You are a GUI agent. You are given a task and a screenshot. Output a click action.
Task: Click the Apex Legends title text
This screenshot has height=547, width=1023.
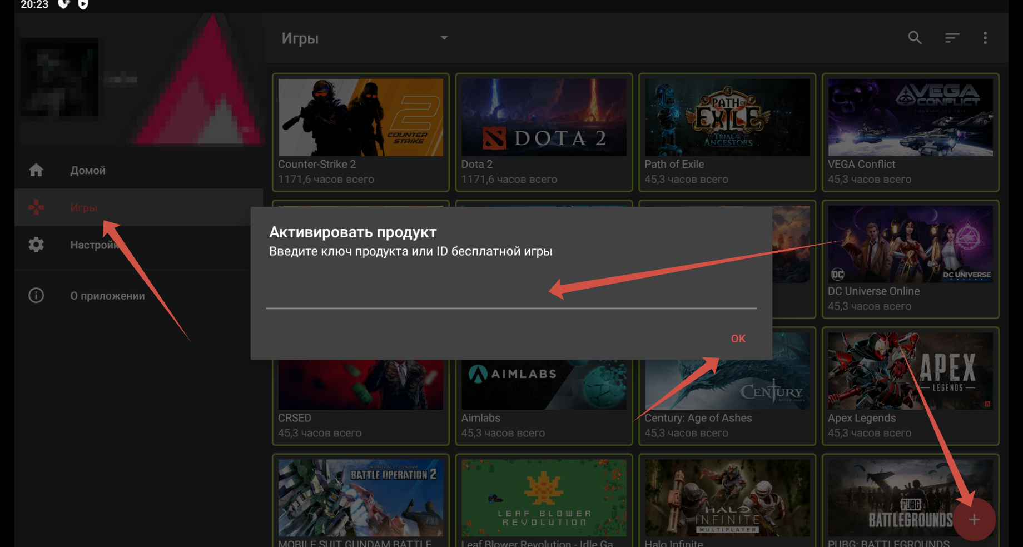[x=862, y=418]
